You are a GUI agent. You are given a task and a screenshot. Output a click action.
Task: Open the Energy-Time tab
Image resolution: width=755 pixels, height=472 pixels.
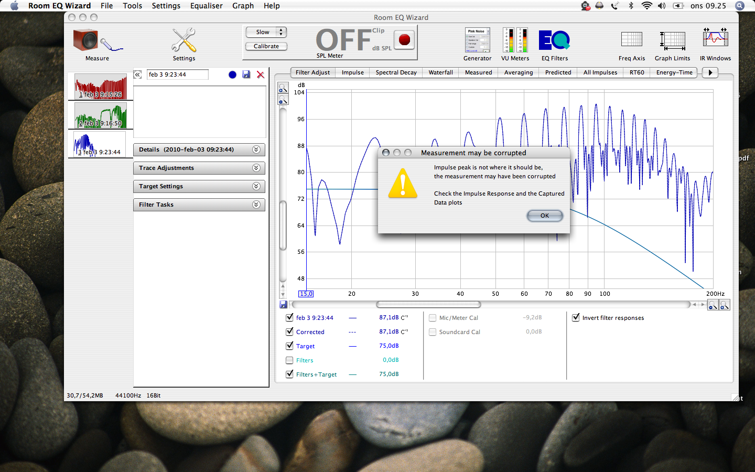[x=674, y=72]
